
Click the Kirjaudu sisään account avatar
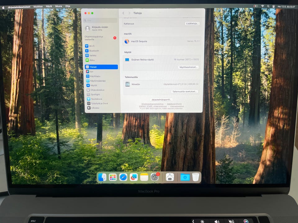[x=88, y=28]
